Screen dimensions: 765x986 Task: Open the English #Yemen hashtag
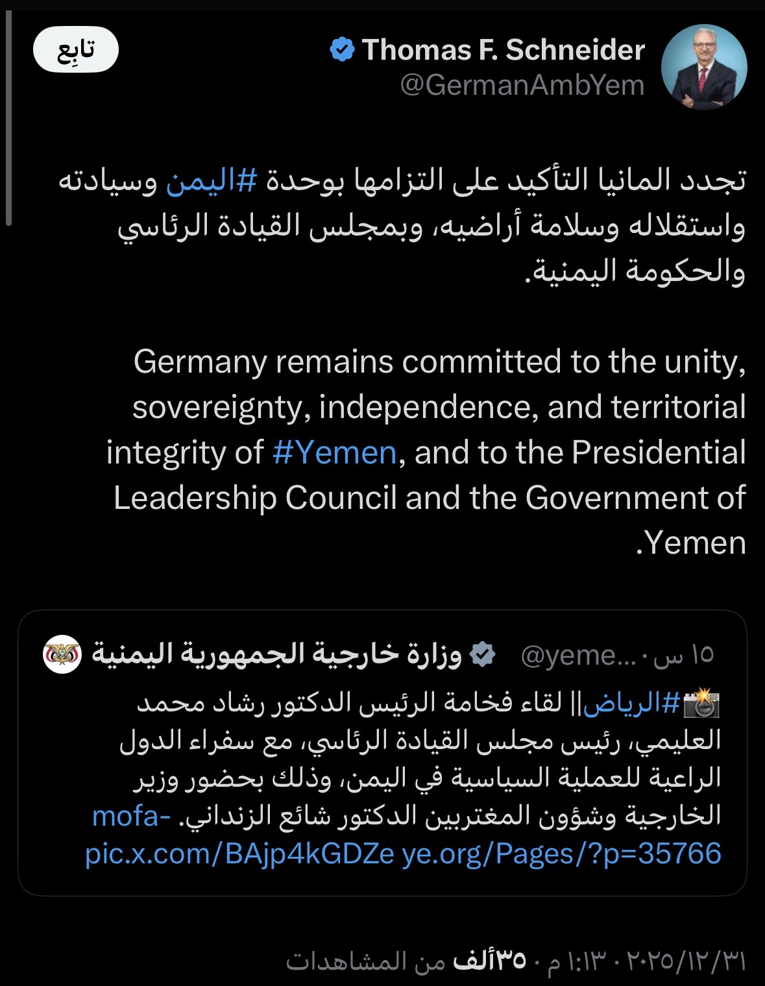[334, 452]
